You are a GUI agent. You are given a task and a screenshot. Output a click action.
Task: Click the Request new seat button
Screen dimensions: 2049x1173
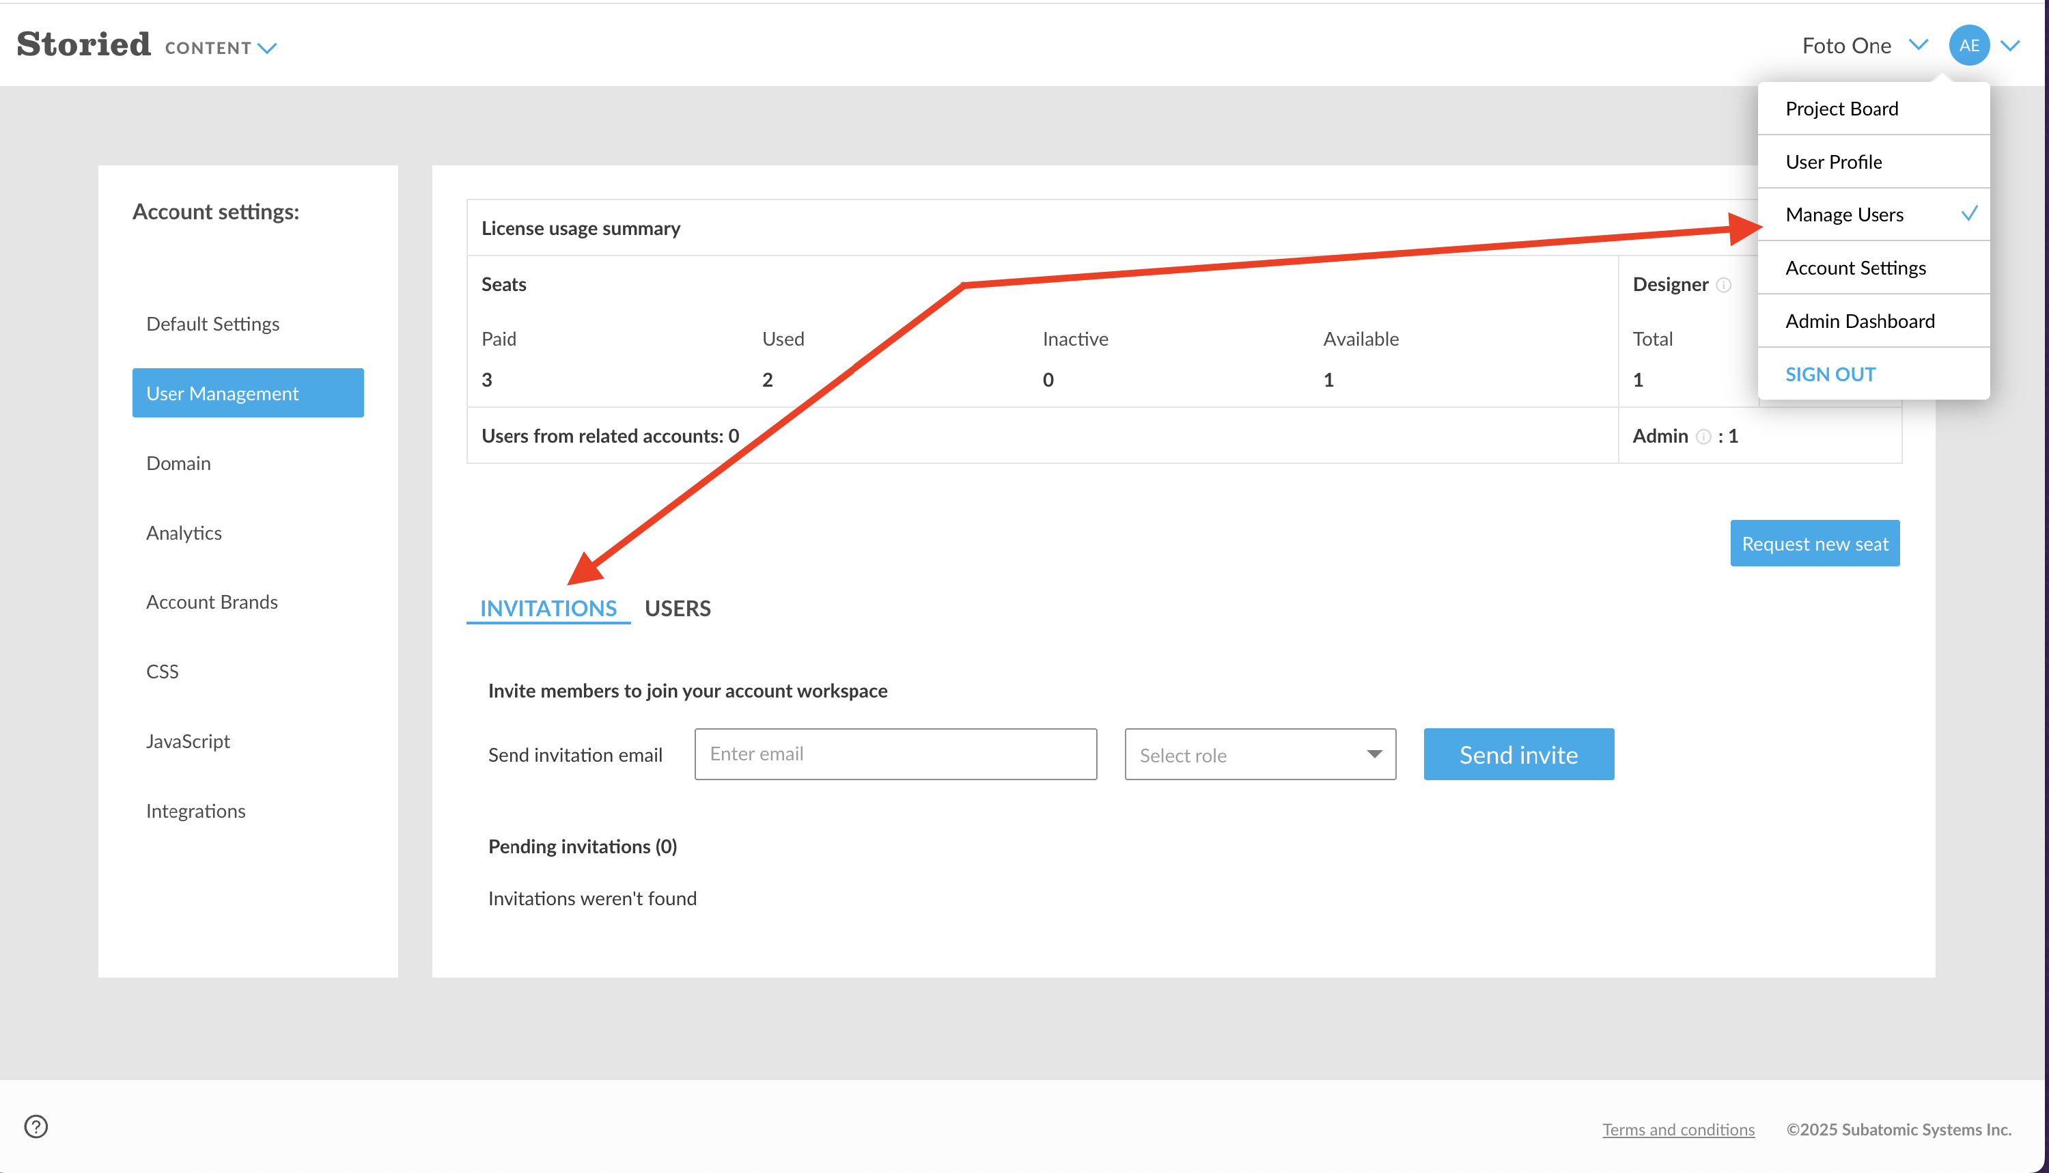(x=1814, y=544)
